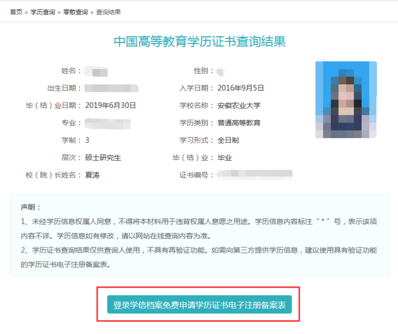Click the 学校名称 field label
This screenshot has width=398, height=334.
[196, 105]
